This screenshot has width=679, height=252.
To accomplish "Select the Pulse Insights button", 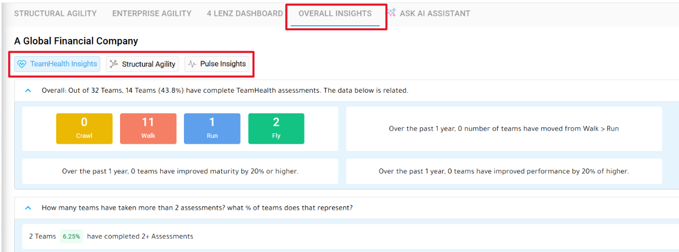I will click(217, 64).
